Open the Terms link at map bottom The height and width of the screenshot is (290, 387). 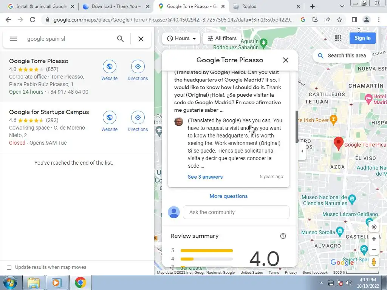(x=274, y=273)
